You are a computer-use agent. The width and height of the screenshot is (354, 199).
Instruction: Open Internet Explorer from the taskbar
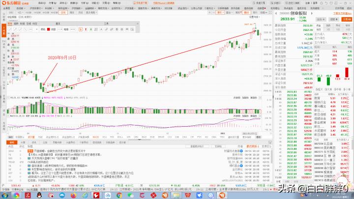[x=85, y=195]
